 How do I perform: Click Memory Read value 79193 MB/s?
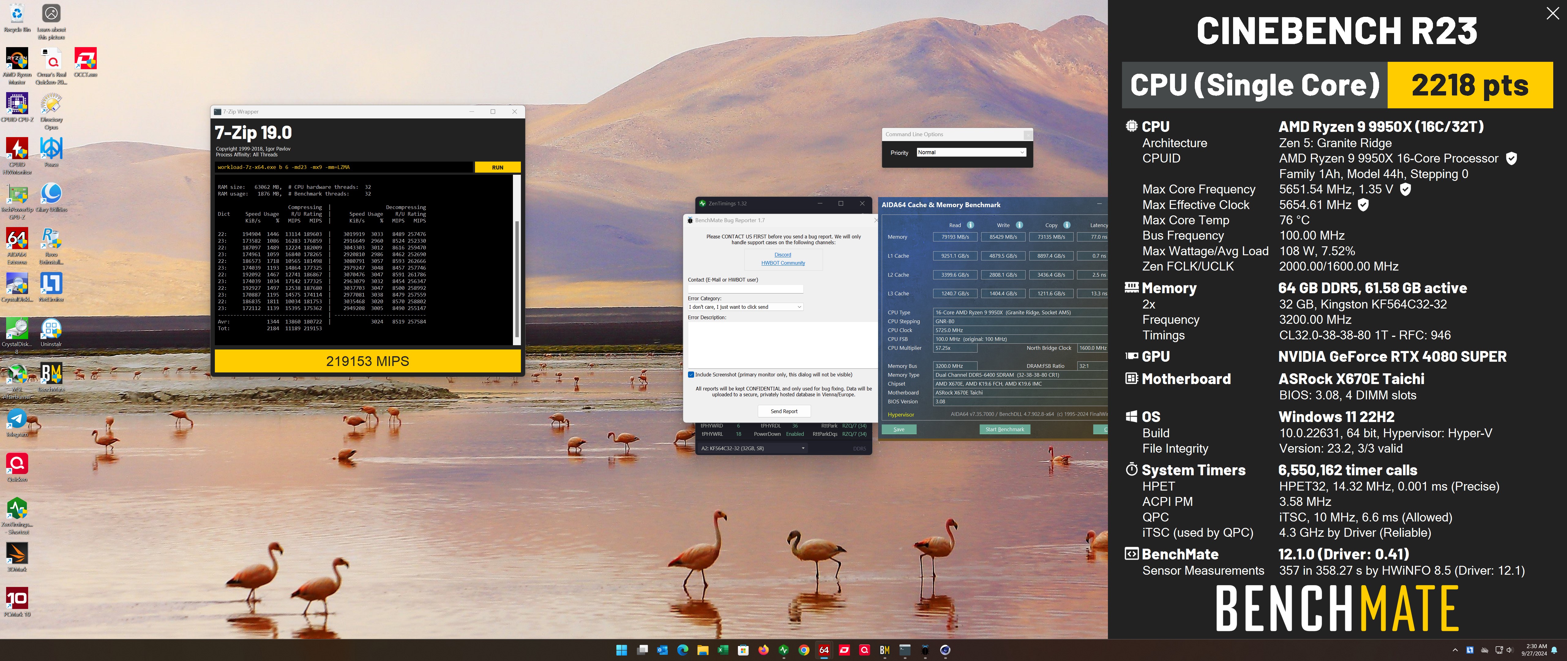[x=955, y=237]
